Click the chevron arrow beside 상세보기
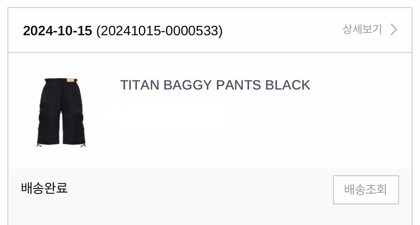This screenshot has width=420, height=225. [393, 30]
